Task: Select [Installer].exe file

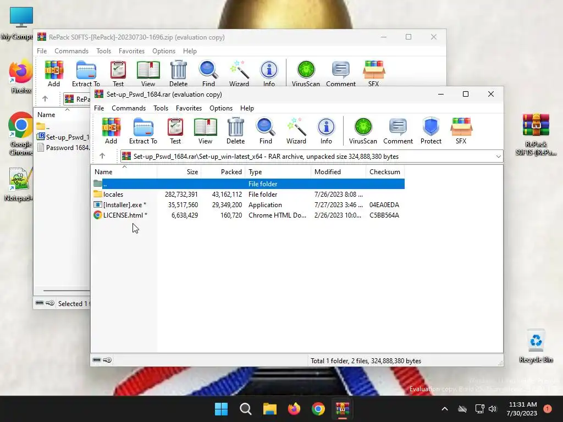Action: coord(249,204)
